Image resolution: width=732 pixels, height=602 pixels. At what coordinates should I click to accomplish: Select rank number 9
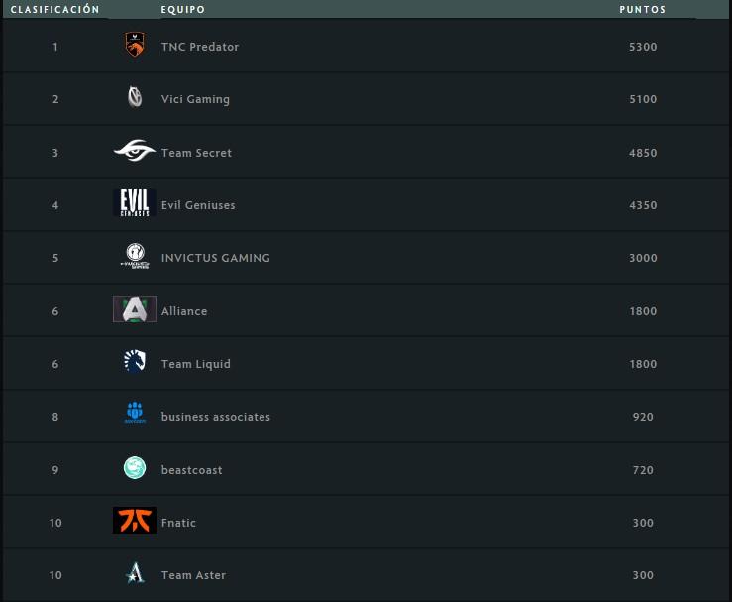tap(55, 470)
